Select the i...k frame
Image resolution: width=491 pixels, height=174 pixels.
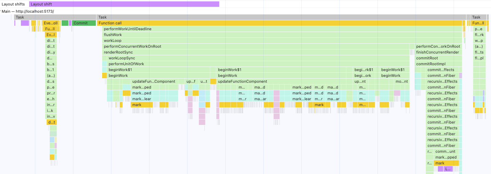51,111
